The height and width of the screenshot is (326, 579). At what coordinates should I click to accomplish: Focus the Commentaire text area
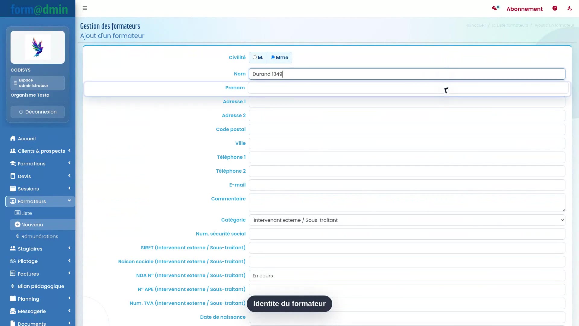point(407,203)
